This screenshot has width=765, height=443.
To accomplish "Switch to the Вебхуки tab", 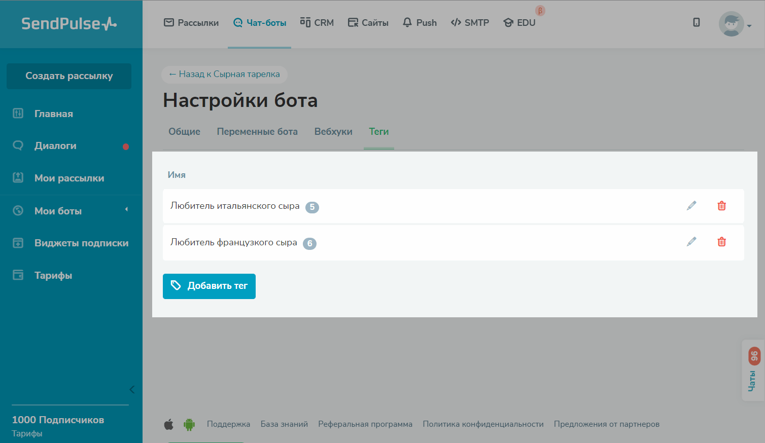I will (x=333, y=132).
